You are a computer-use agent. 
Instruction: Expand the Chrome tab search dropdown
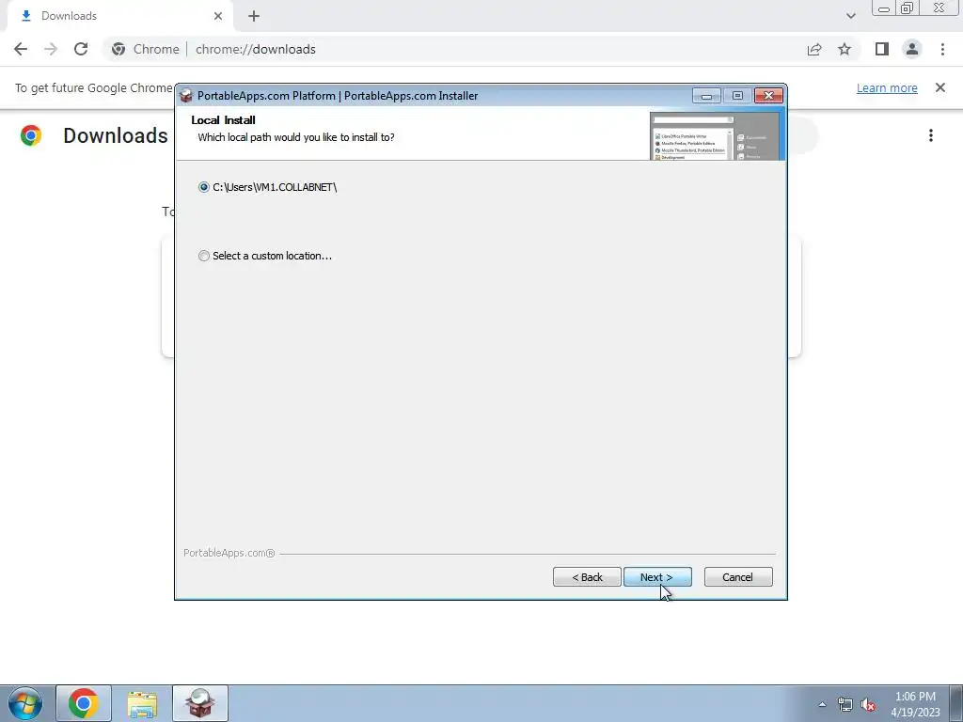pyautogui.click(x=850, y=16)
